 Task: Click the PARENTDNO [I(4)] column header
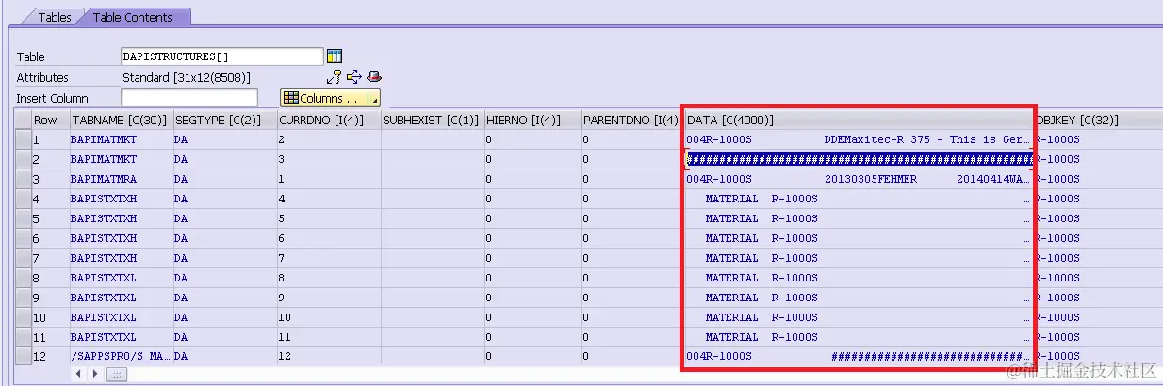point(631,120)
